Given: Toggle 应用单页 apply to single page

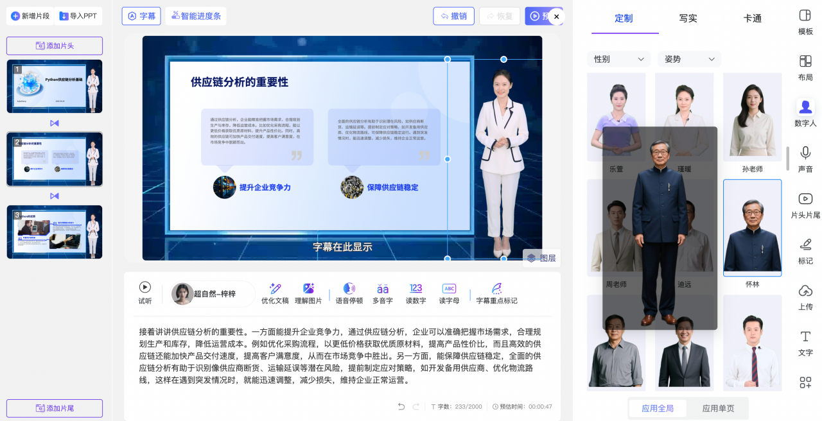Looking at the screenshot, I should [718, 408].
